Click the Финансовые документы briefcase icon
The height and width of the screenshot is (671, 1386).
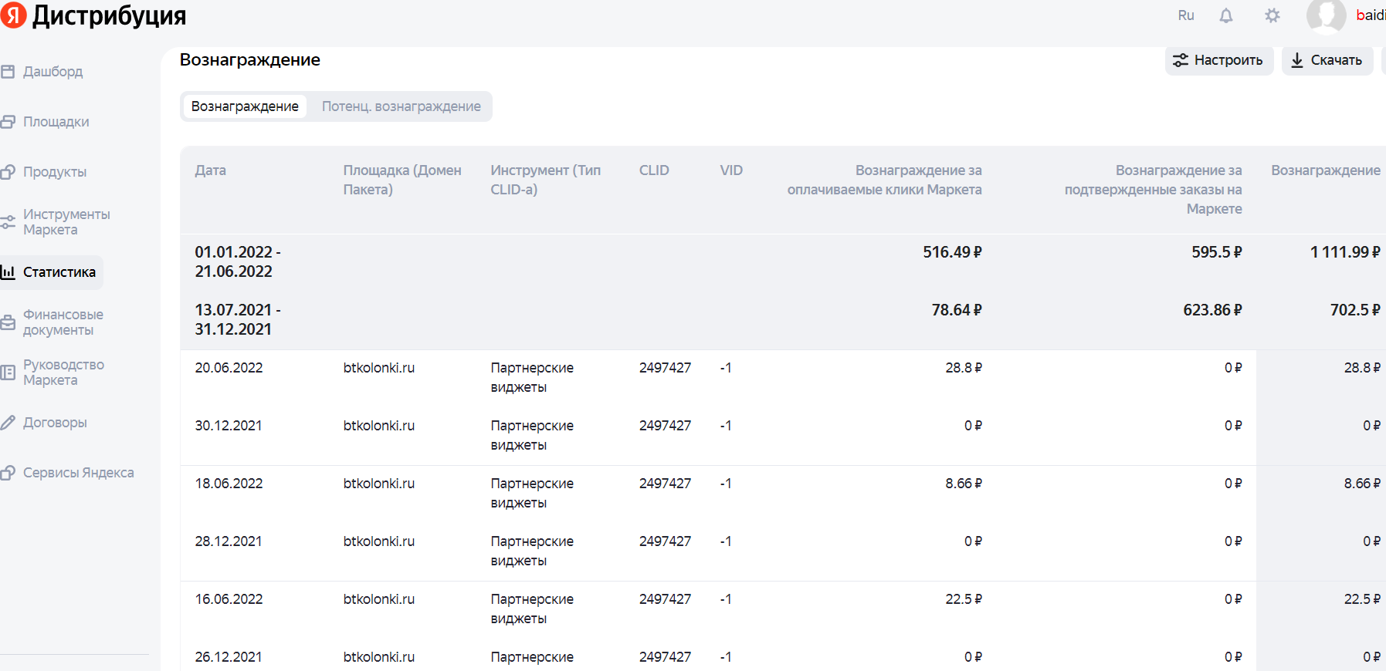click(8, 322)
